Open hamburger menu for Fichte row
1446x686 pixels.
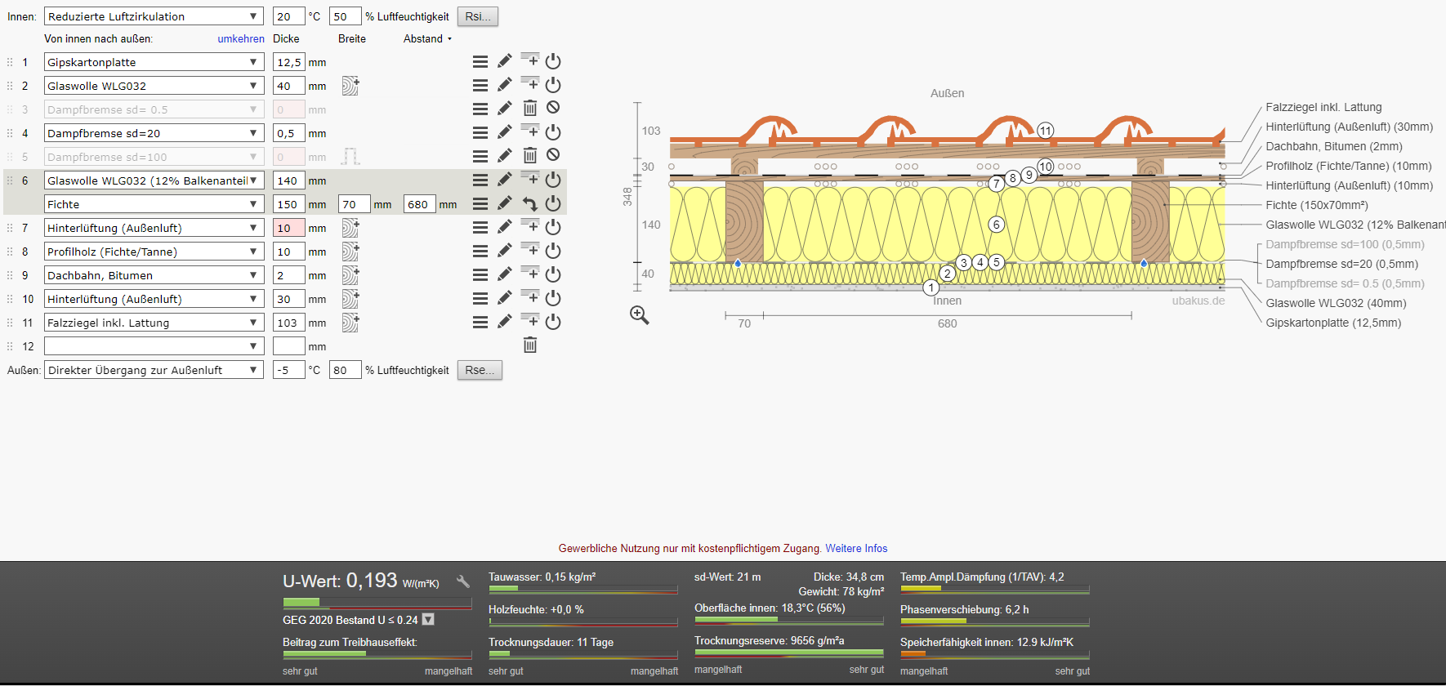480,204
